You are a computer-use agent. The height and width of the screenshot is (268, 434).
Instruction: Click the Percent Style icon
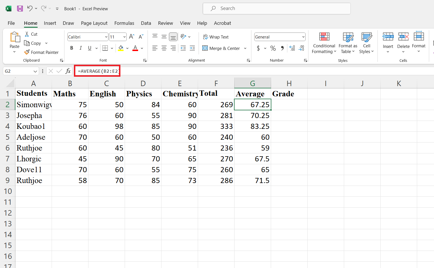(273, 48)
